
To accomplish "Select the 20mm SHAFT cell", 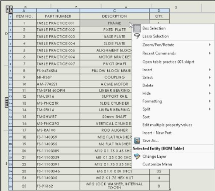I will click(106, 117).
